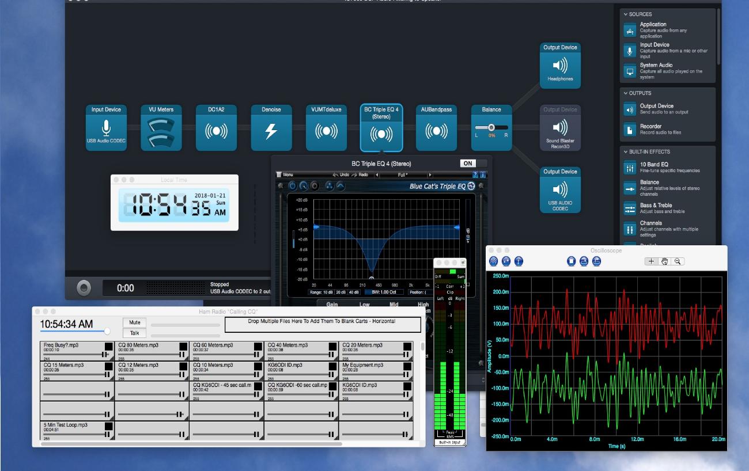749x471 pixels.
Task: Play the CQ 80 Meters.mp3 cart
Action: [183, 347]
